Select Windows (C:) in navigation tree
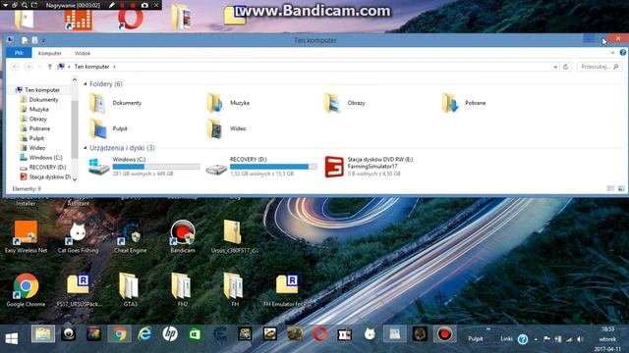Screen dimensions: 629x353 [x=41, y=158]
